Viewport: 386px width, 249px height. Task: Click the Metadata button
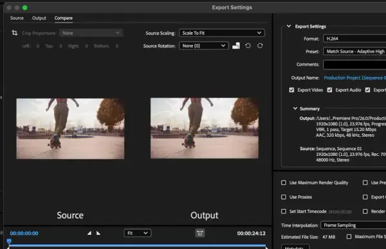(295, 247)
